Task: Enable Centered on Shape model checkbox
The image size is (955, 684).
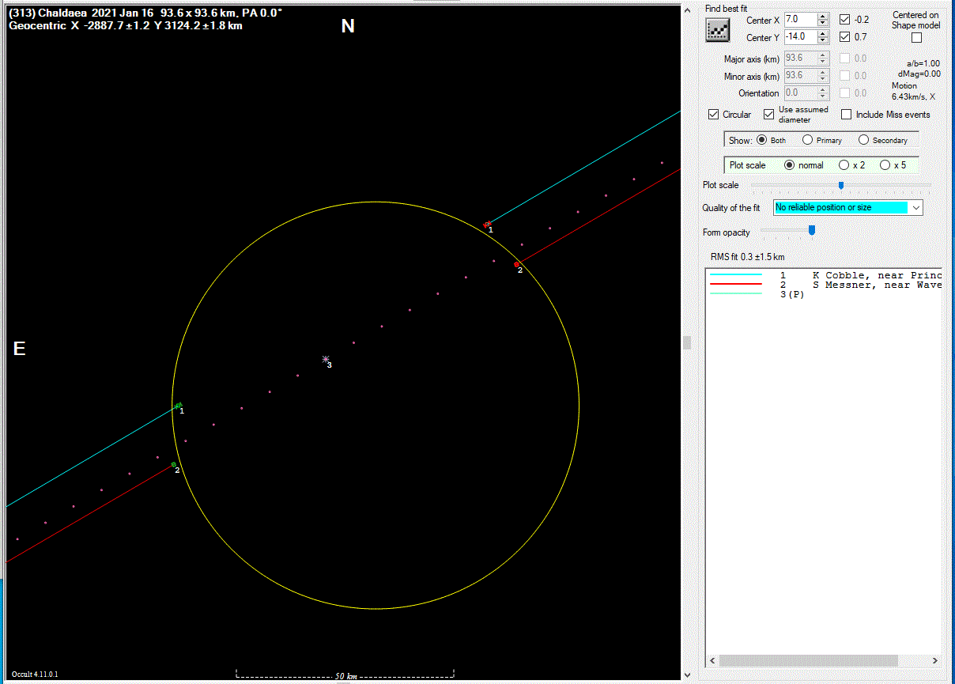Action: pos(916,37)
